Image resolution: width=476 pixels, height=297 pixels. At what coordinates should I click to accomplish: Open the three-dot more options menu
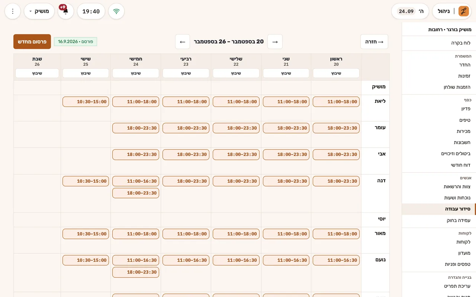(13, 11)
